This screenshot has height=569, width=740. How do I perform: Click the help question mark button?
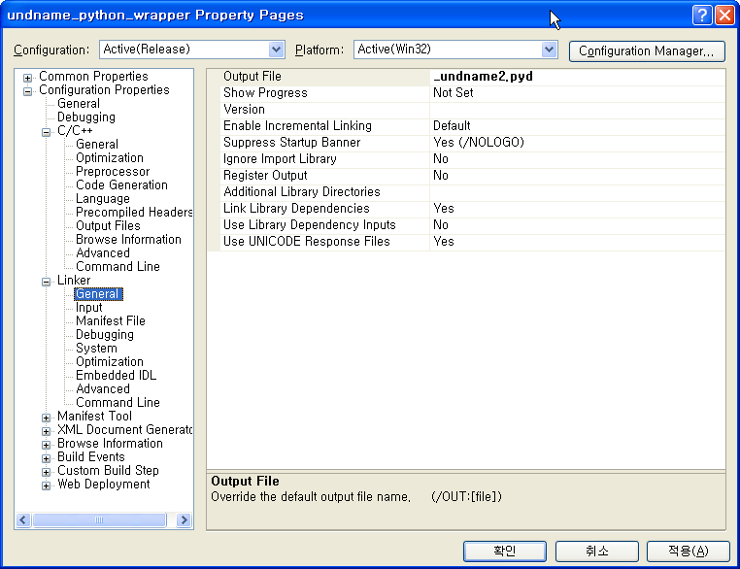[702, 16]
